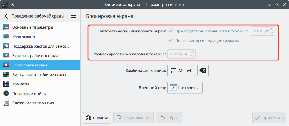The image size is (289, 126).
Task: Click the Поведение рабочей среды header text
Action: point(38,16)
